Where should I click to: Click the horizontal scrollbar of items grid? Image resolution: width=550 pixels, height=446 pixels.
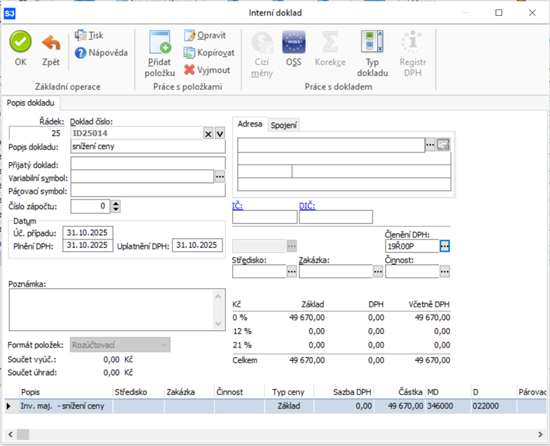point(273,435)
